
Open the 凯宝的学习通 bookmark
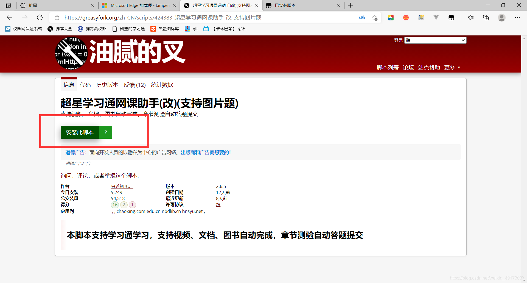tap(128, 29)
